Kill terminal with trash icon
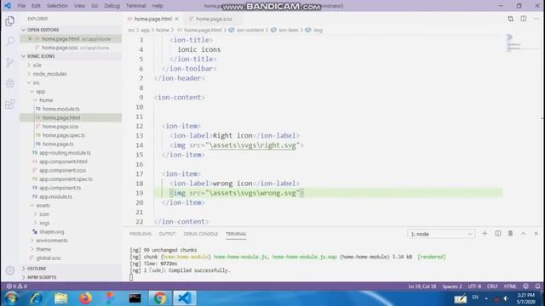The image size is (545, 306). tap(510, 234)
